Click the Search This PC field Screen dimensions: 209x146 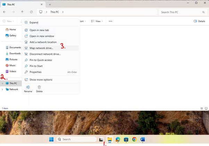click(x=183, y=12)
